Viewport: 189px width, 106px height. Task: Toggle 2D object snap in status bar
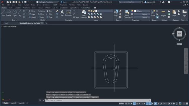click(x=150, y=103)
